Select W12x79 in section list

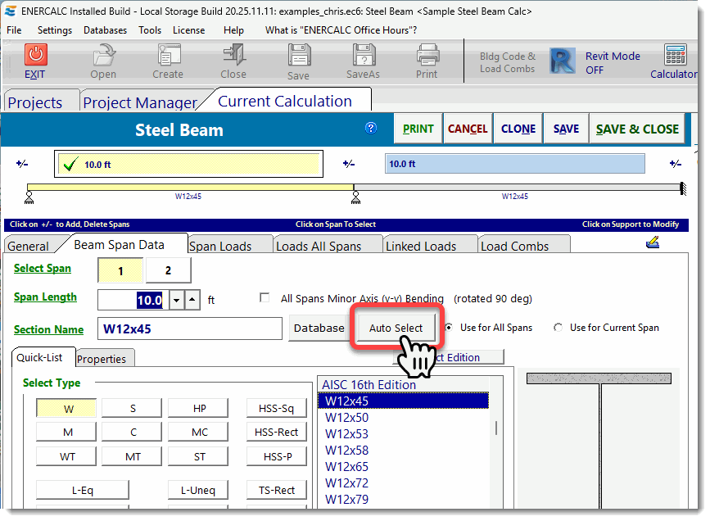(x=403, y=499)
